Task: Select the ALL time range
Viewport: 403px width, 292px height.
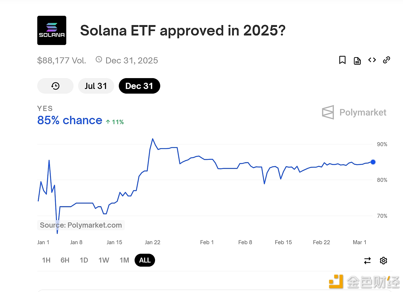Action: click(145, 260)
